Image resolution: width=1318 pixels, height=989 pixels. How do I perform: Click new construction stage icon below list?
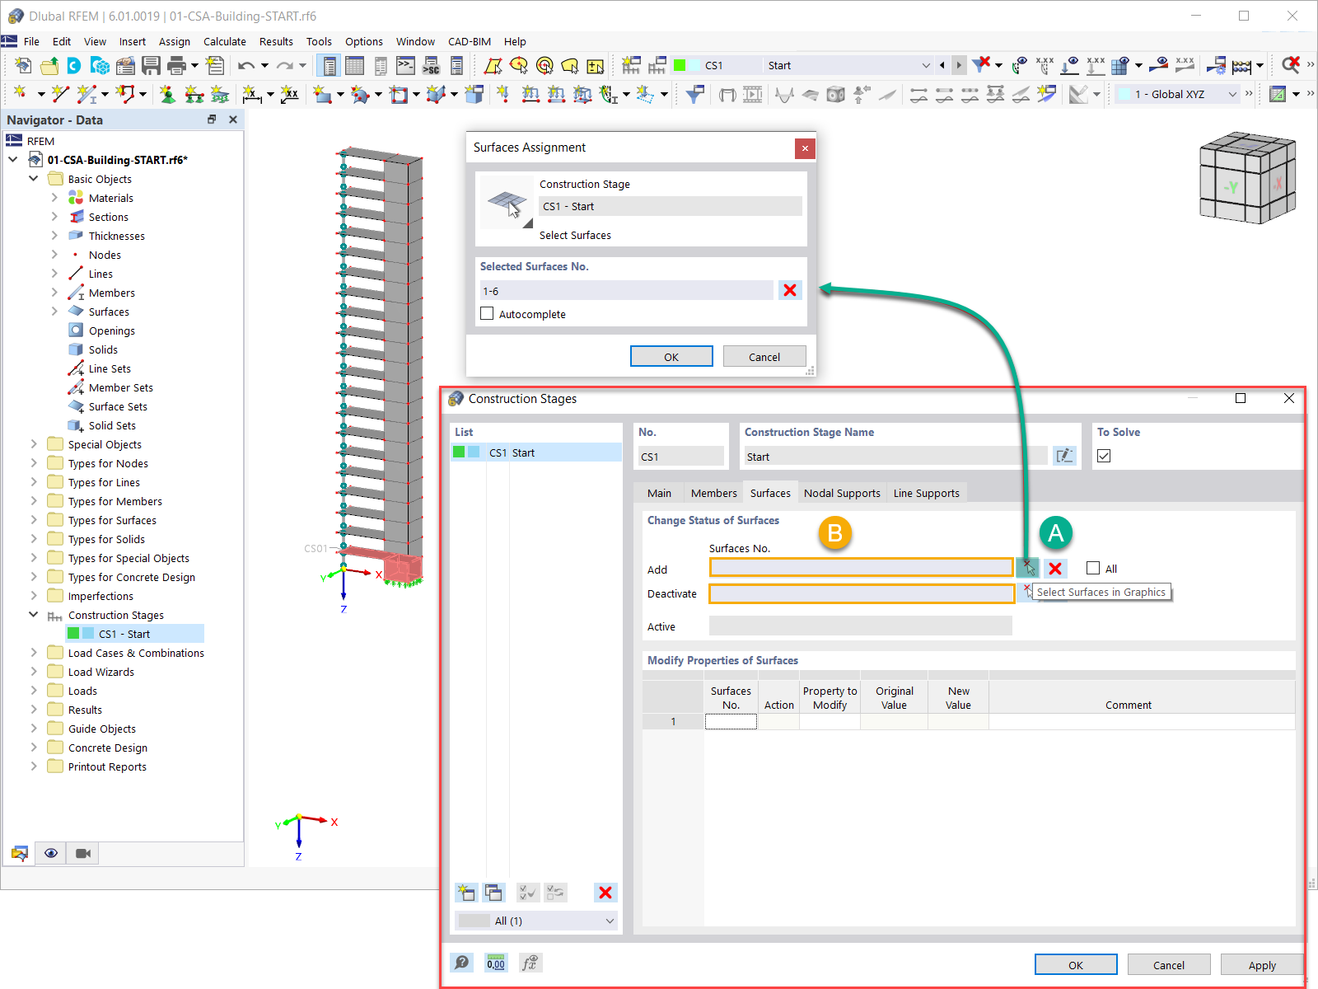466,893
